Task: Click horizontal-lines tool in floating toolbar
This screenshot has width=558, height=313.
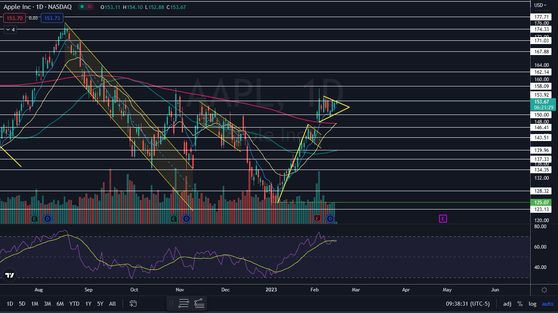Action: pos(184,303)
